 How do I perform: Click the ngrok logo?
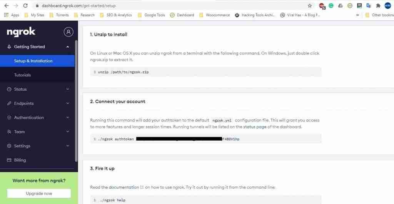click(21, 32)
